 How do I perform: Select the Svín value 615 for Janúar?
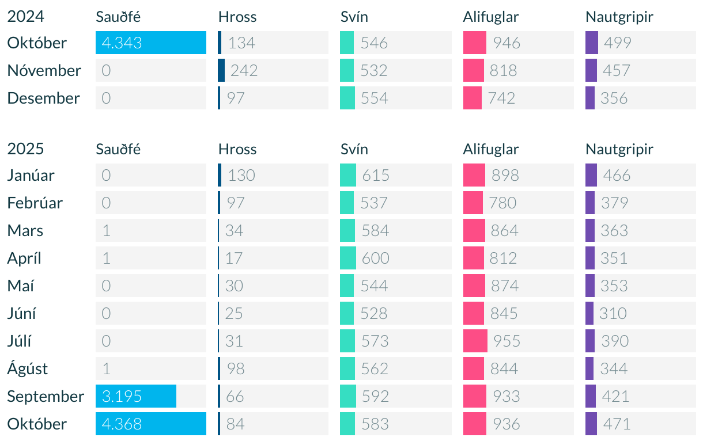[376, 175]
